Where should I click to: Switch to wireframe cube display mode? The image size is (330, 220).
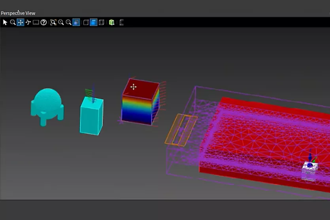point(86,23)
